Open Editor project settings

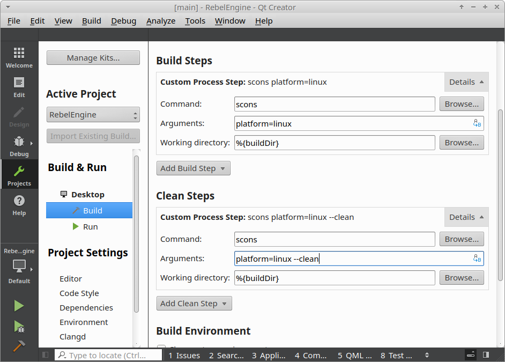click(71, 278)
